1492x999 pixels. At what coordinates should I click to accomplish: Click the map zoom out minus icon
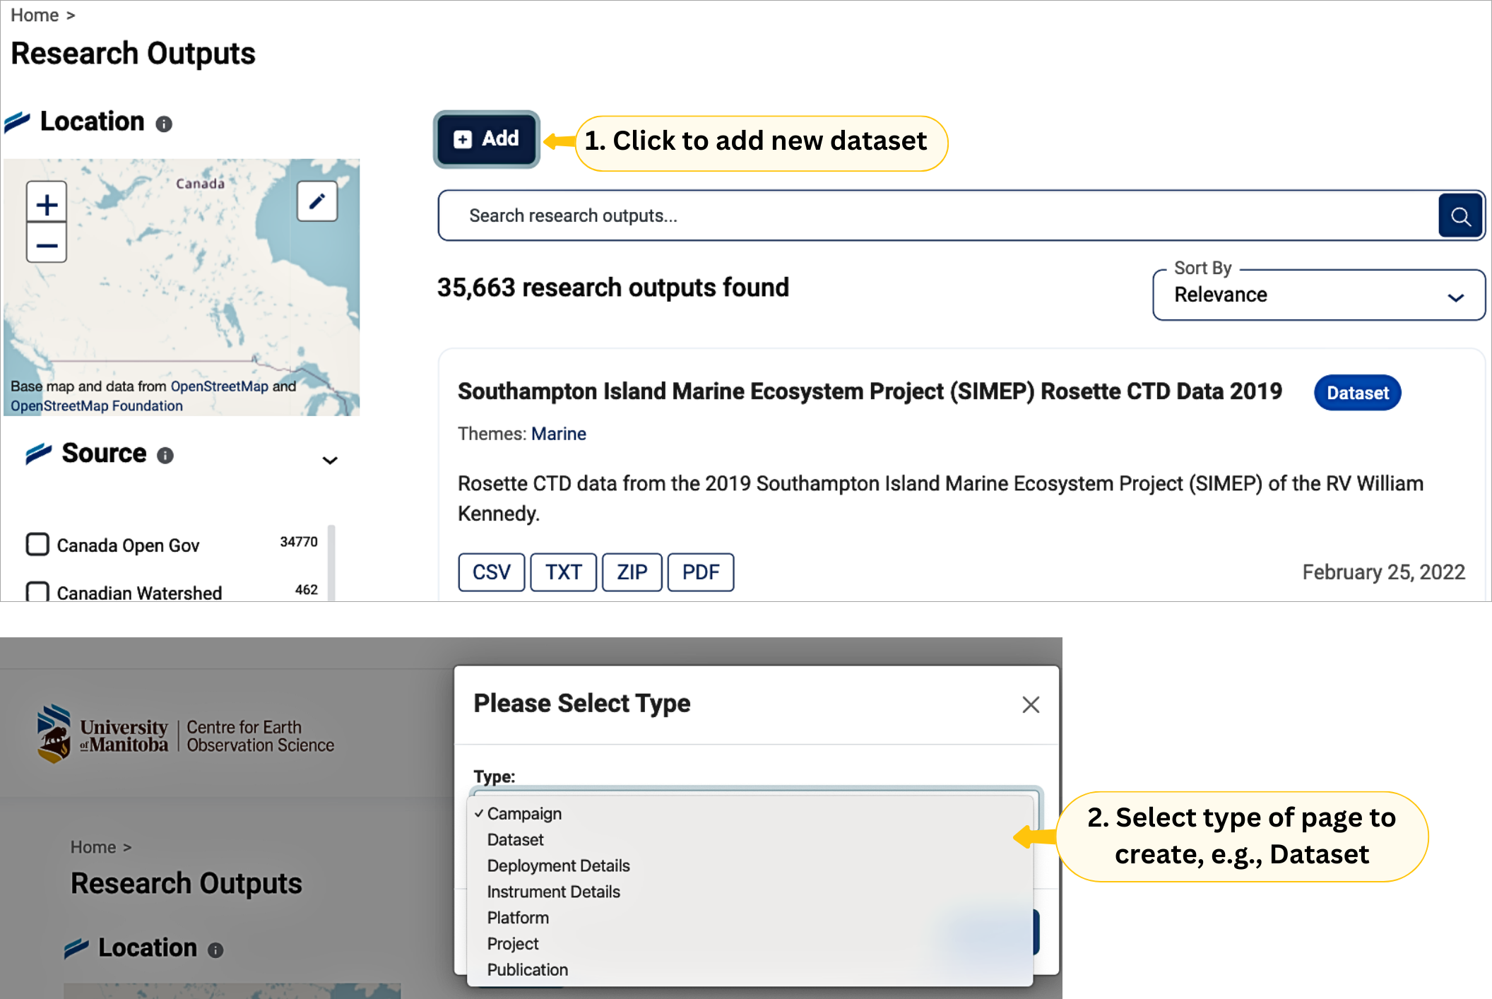[x=47, y=245]
